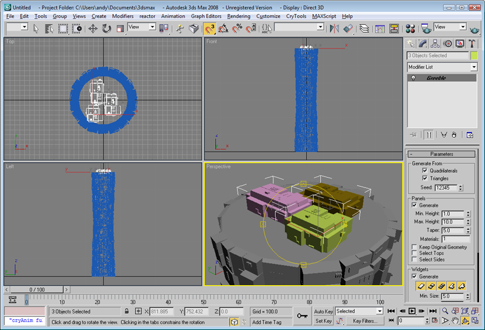
Task: Click the object color swatch
Action: (474, 56)
